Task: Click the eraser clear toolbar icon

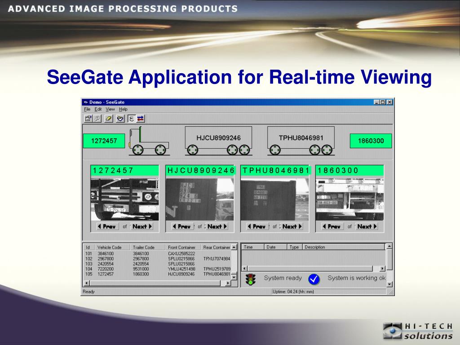Action: click(109, 119)
